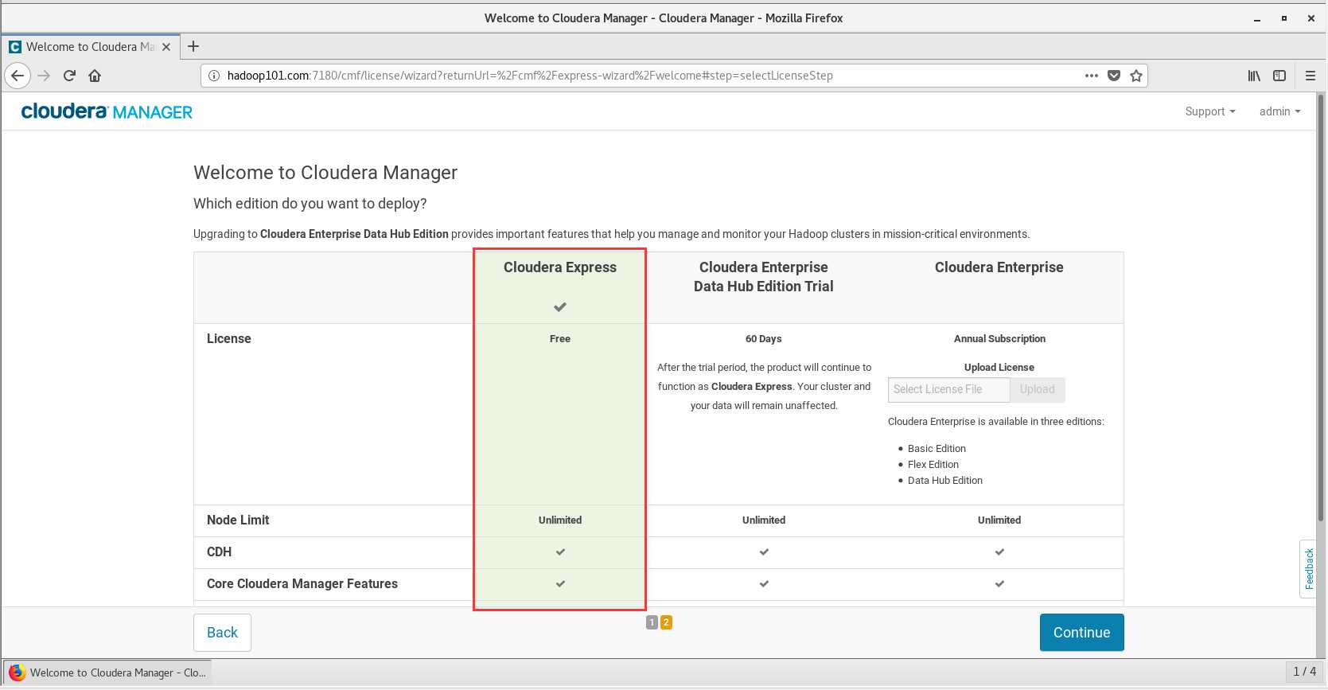The height and width of the screenshot is (690, 1328).
Task: Click the Core Cloudera Manager Features label
Action: pyautogui.click(x=302, y=583)
